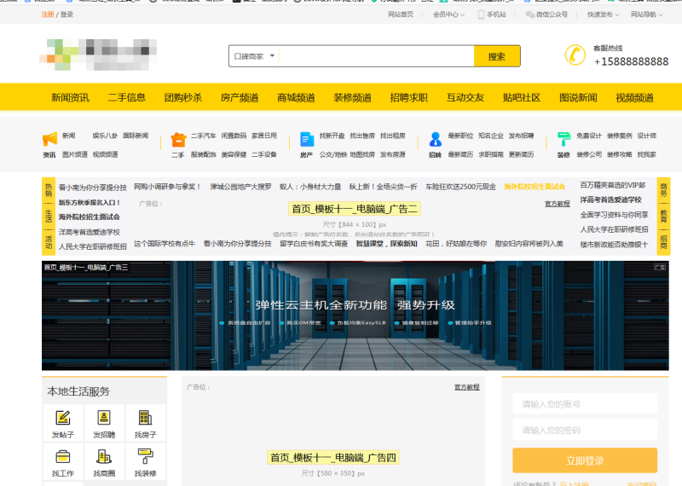
Task: Click the 最新职位 link
Action: [x=460, y=136]
